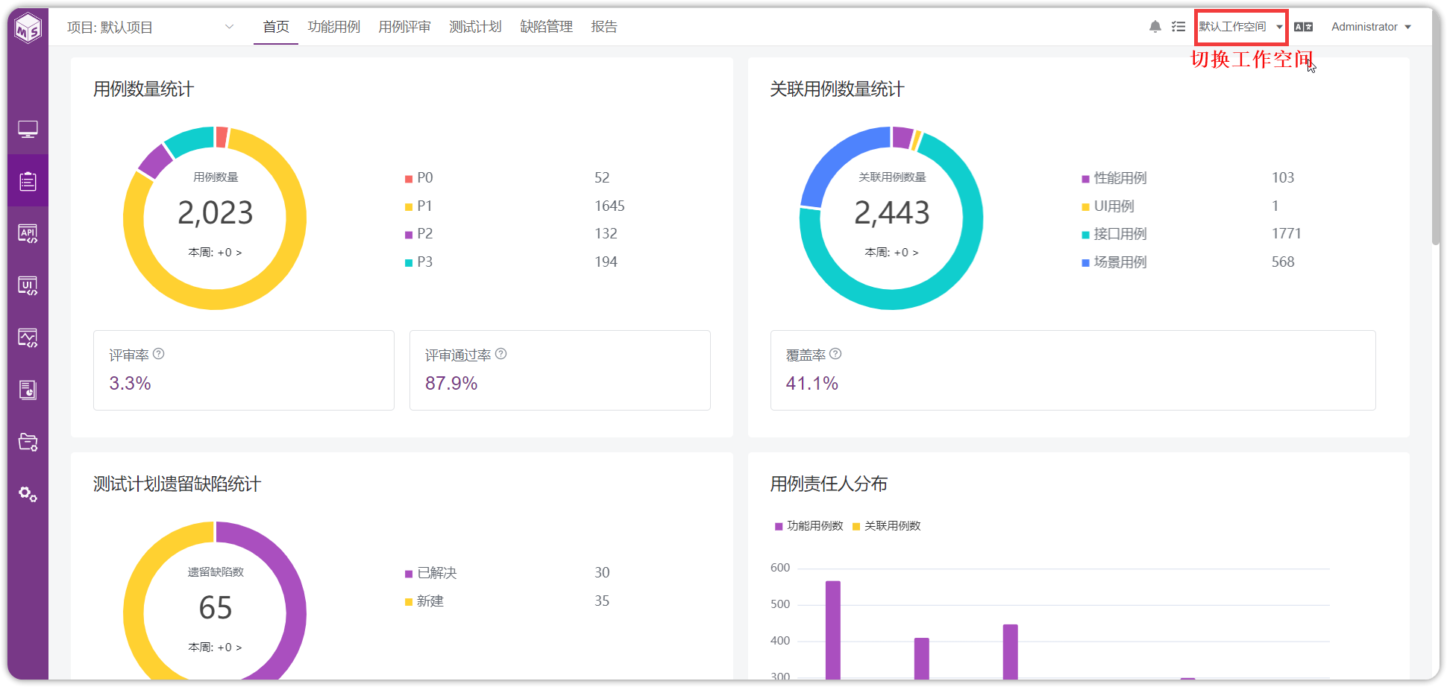Click the 87.9% review pass rate value
Image resolution: width=1447 pixels, height=687 pixels.
(451, 384)
